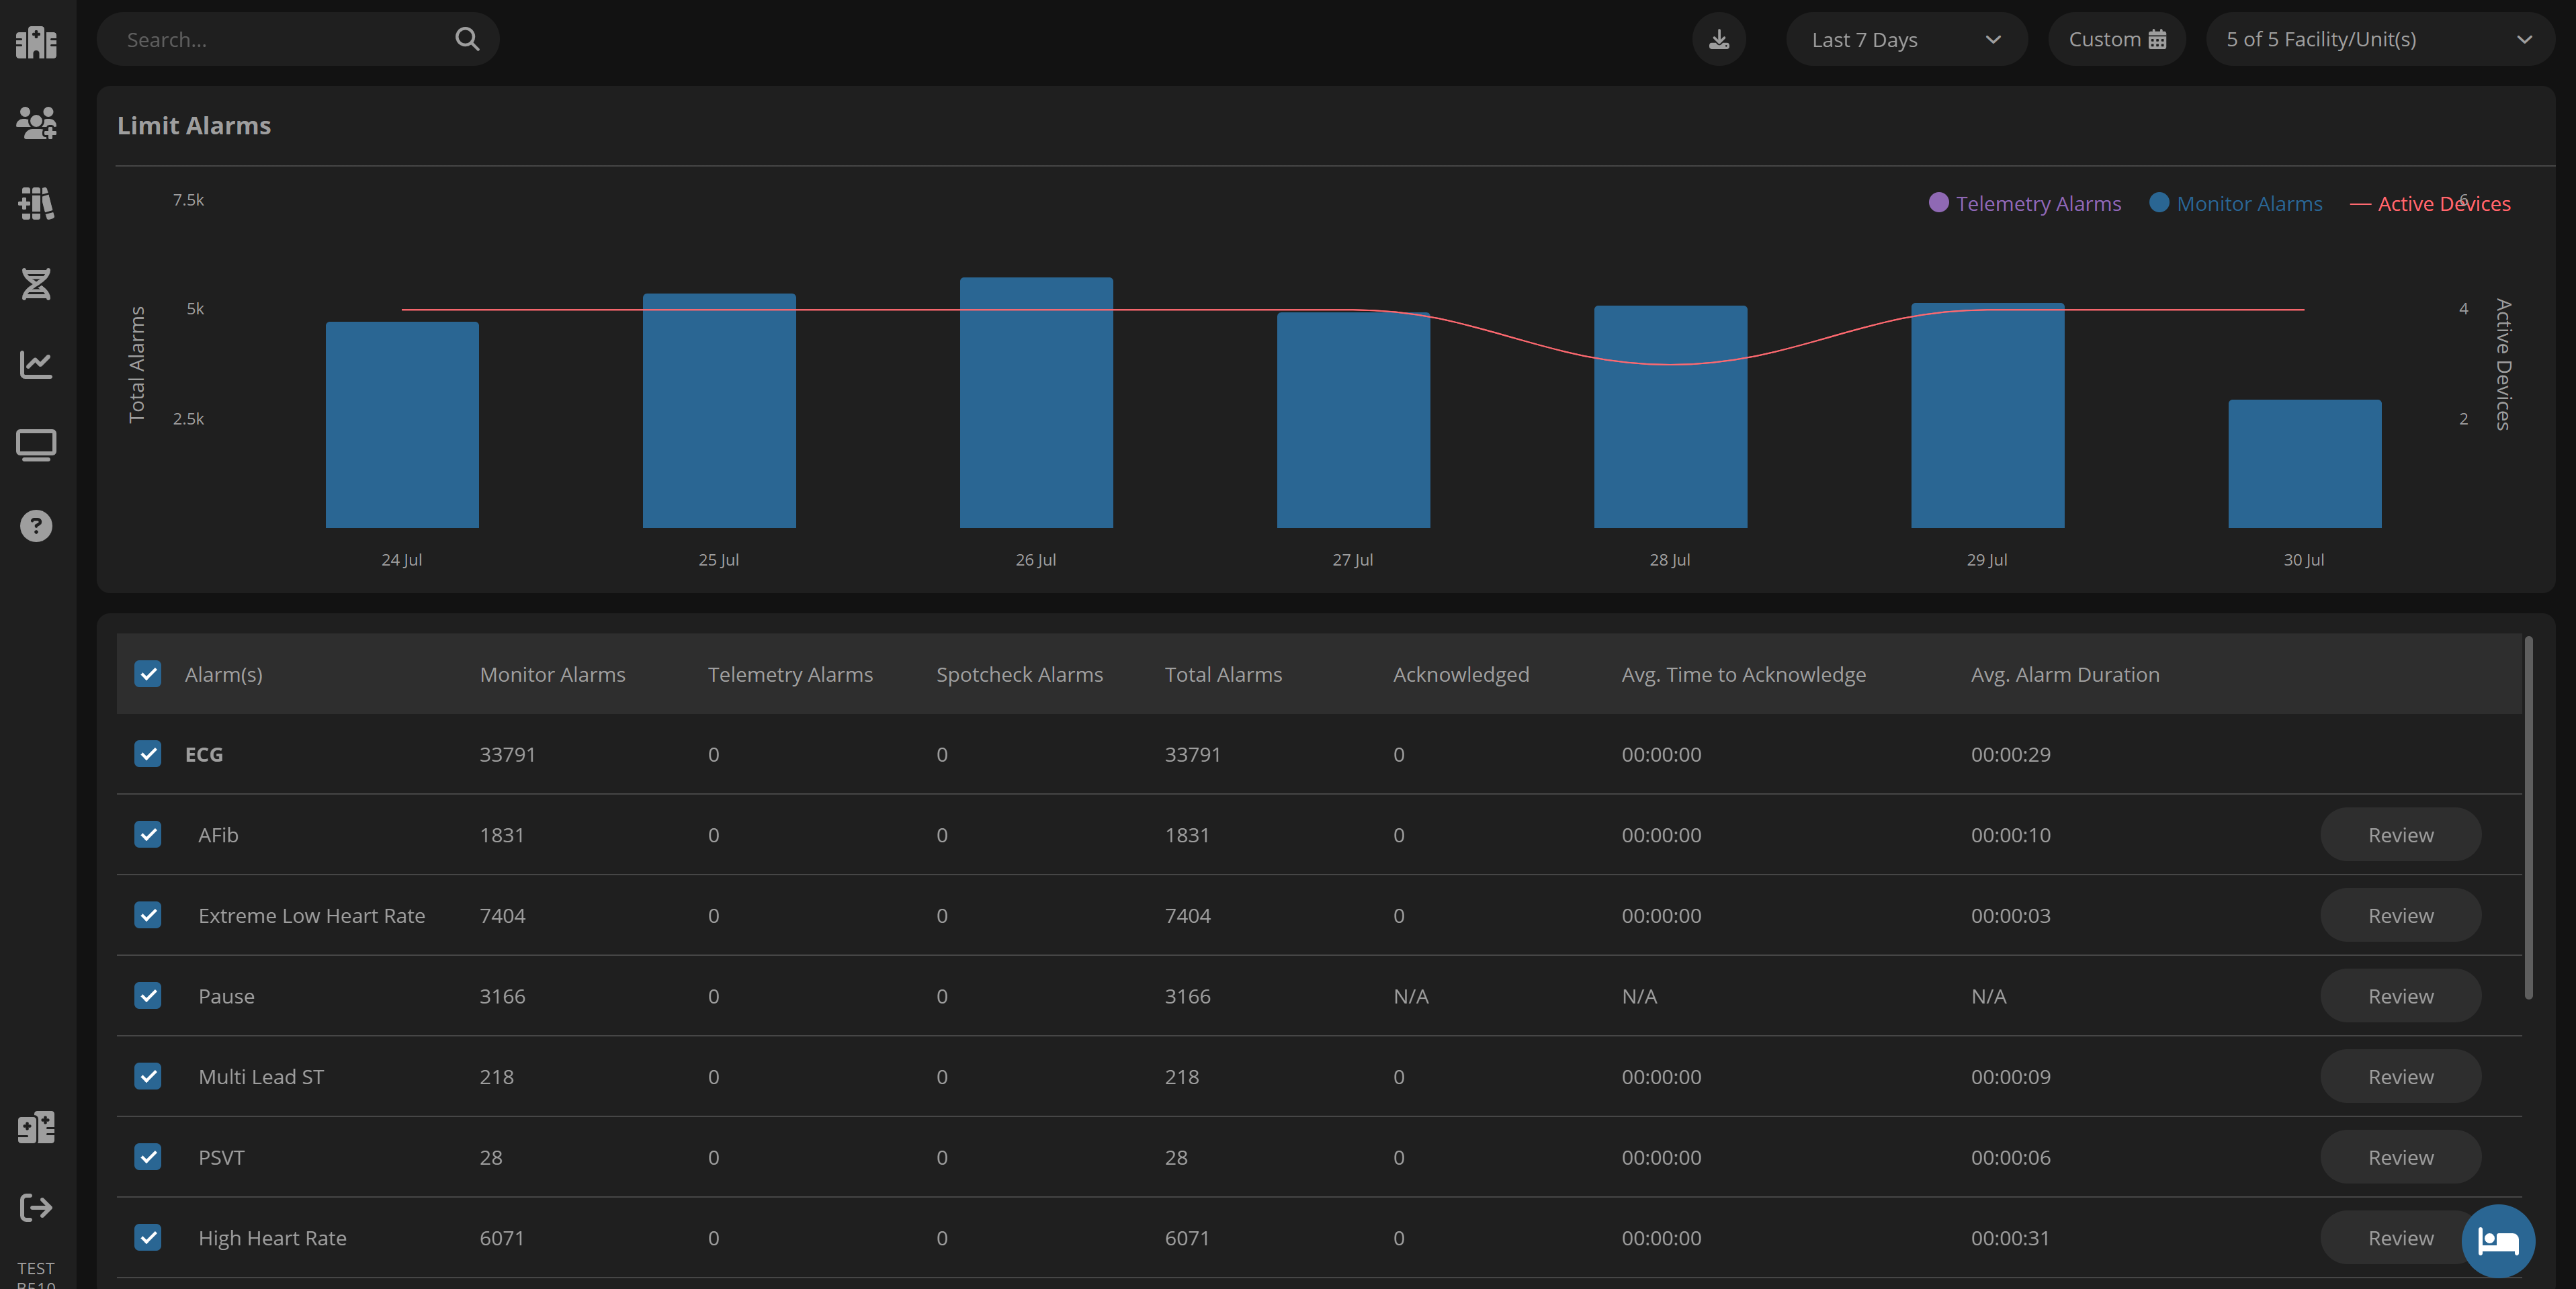Viewport: 2576px width, 1289px height.
Task: Click the calendar icon in Custom button
Action: tap(2157, 39)
